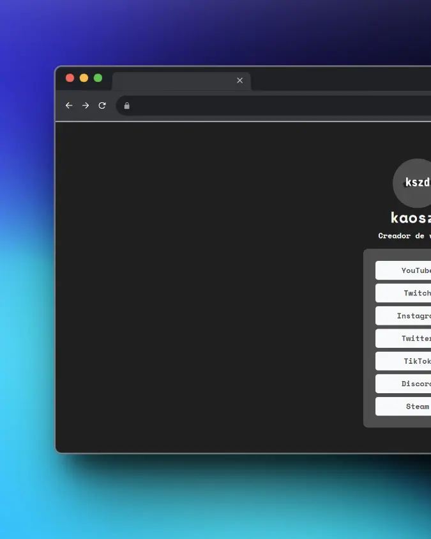The width and height of the screenshot is (431, 539).
Task: Open the YouTube link
Action: [404, 270]
